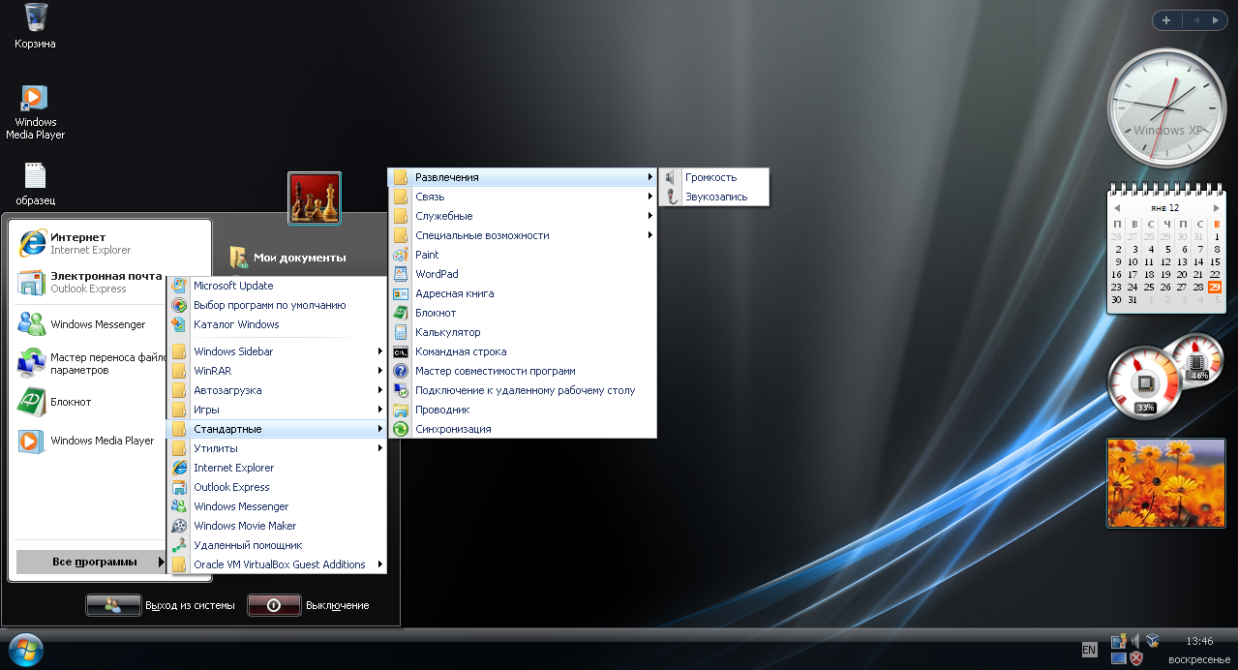The height and width of the screenshot is (670, 1238).
Task: Go to next sidebar gadget page arrow
Action: tap(1215, 20)
